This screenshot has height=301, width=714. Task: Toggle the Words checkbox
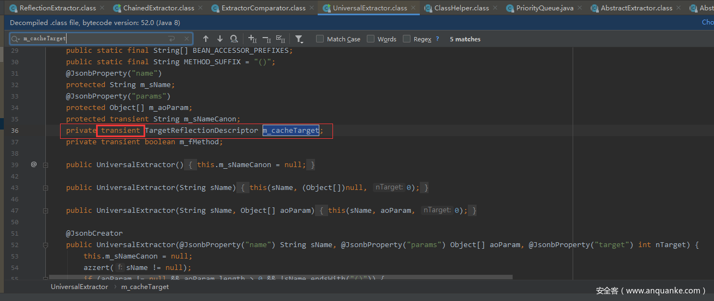point(371,39)
